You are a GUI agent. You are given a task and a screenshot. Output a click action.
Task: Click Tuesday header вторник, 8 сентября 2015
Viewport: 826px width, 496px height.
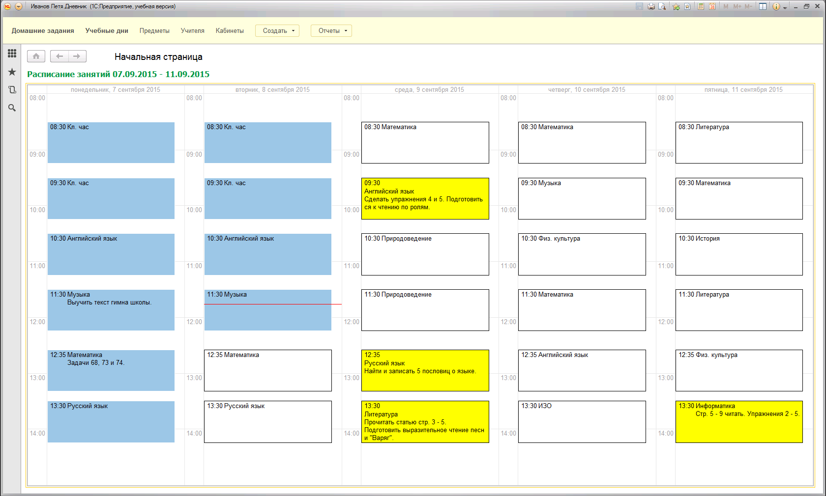tap(273, 89)
